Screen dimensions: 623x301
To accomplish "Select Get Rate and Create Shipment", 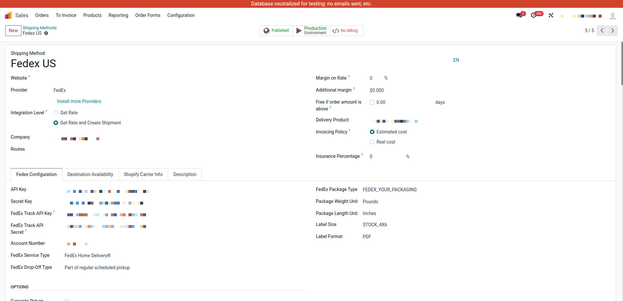I will click(x=56, y=123).
